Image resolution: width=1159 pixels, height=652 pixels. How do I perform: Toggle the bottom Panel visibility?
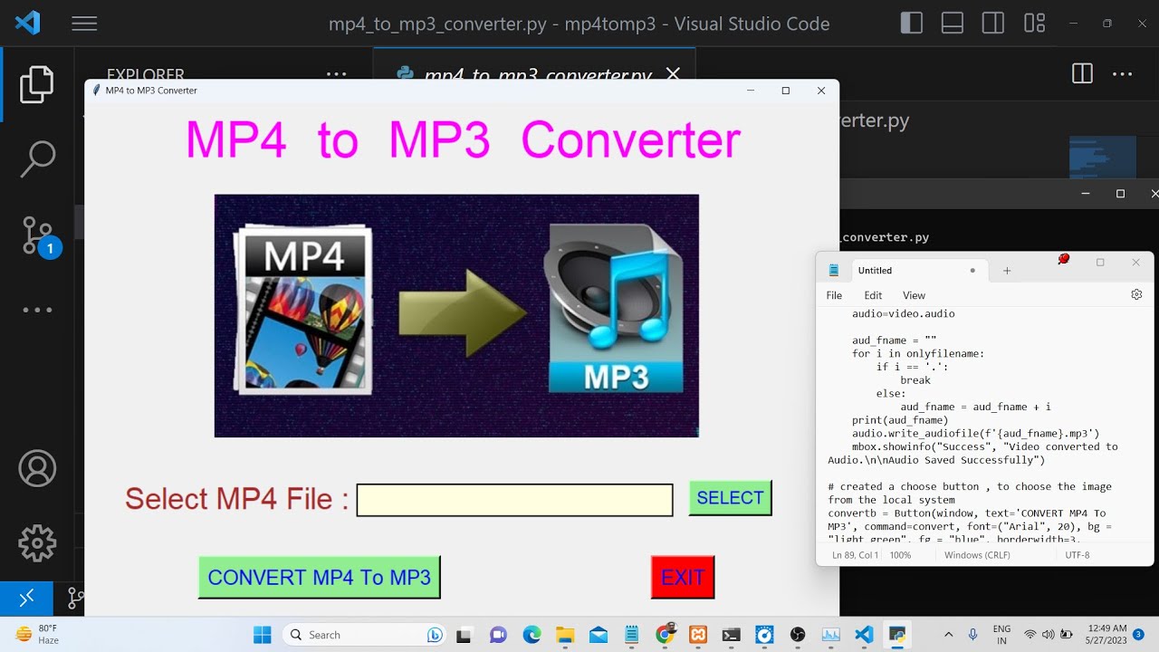tap(953, 24)
